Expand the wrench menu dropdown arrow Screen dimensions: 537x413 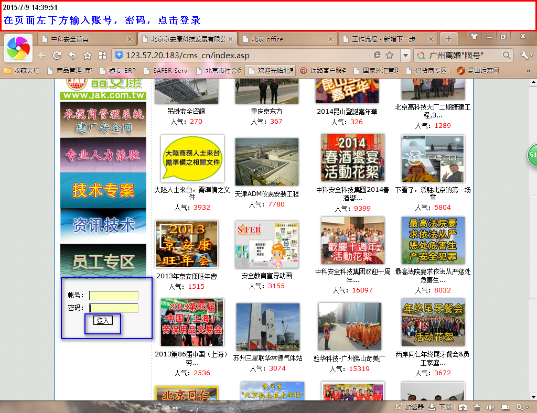point(531,55)
